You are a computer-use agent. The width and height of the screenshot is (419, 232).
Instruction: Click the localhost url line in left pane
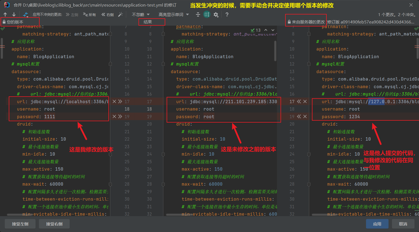(63, 102)
